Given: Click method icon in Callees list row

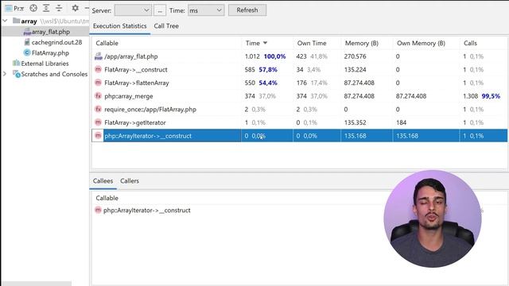Looking at the screenshot, I should (x=98, y=210).
